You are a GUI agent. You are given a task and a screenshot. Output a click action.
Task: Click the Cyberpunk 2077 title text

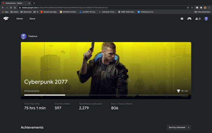[x=46, y=82]
